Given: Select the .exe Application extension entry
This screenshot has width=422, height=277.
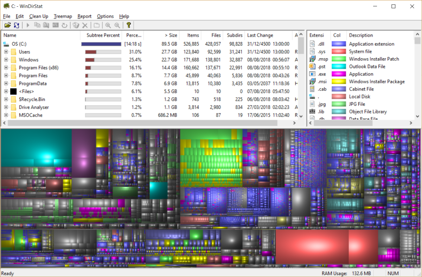Looking at the screenshot, I should pyautogui.click(x=321, y=74).
